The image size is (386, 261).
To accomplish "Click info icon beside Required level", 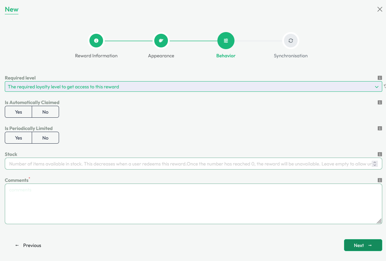I will tap(380, 78).
